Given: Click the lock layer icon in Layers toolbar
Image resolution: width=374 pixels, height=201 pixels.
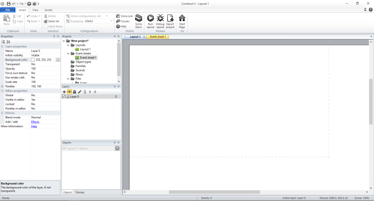Looking at the screenshot, I should [x=74, y=92].
